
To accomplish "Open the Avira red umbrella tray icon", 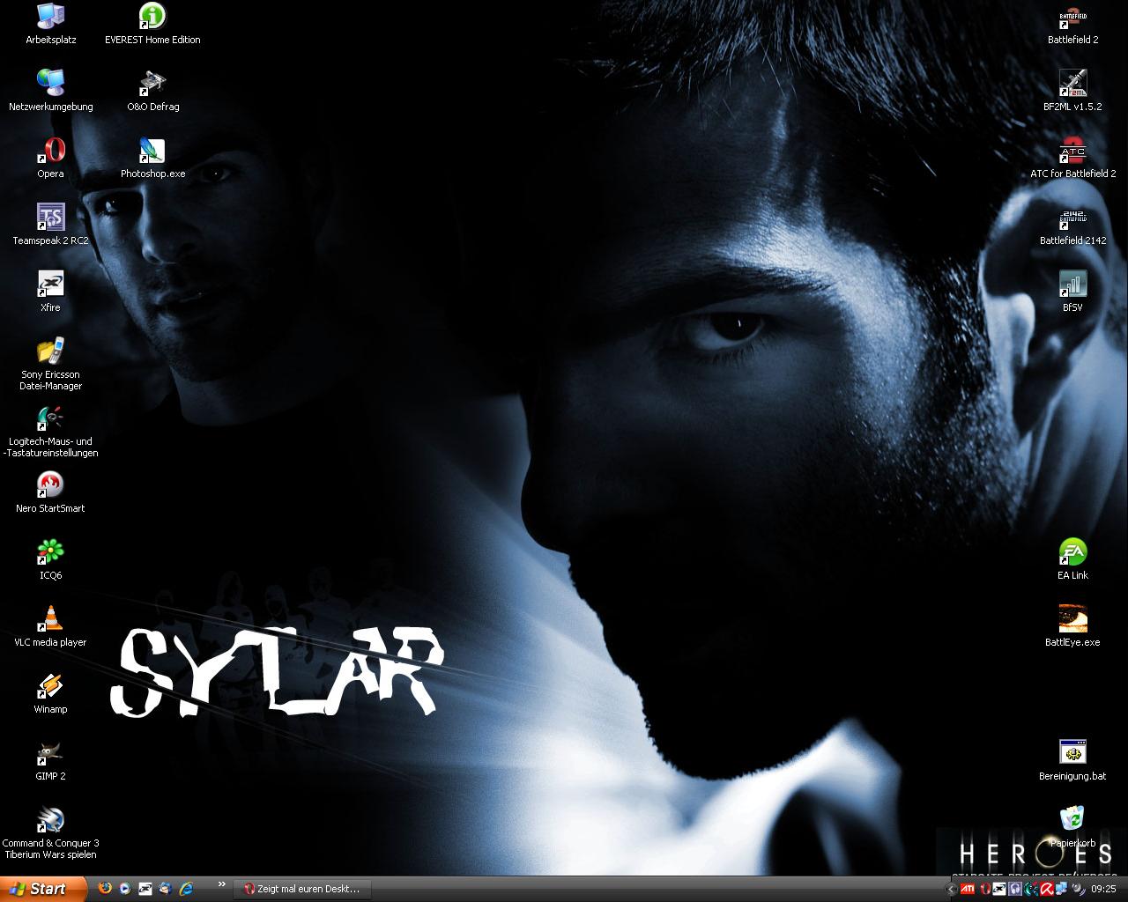I will click(x=1047, y=889).
